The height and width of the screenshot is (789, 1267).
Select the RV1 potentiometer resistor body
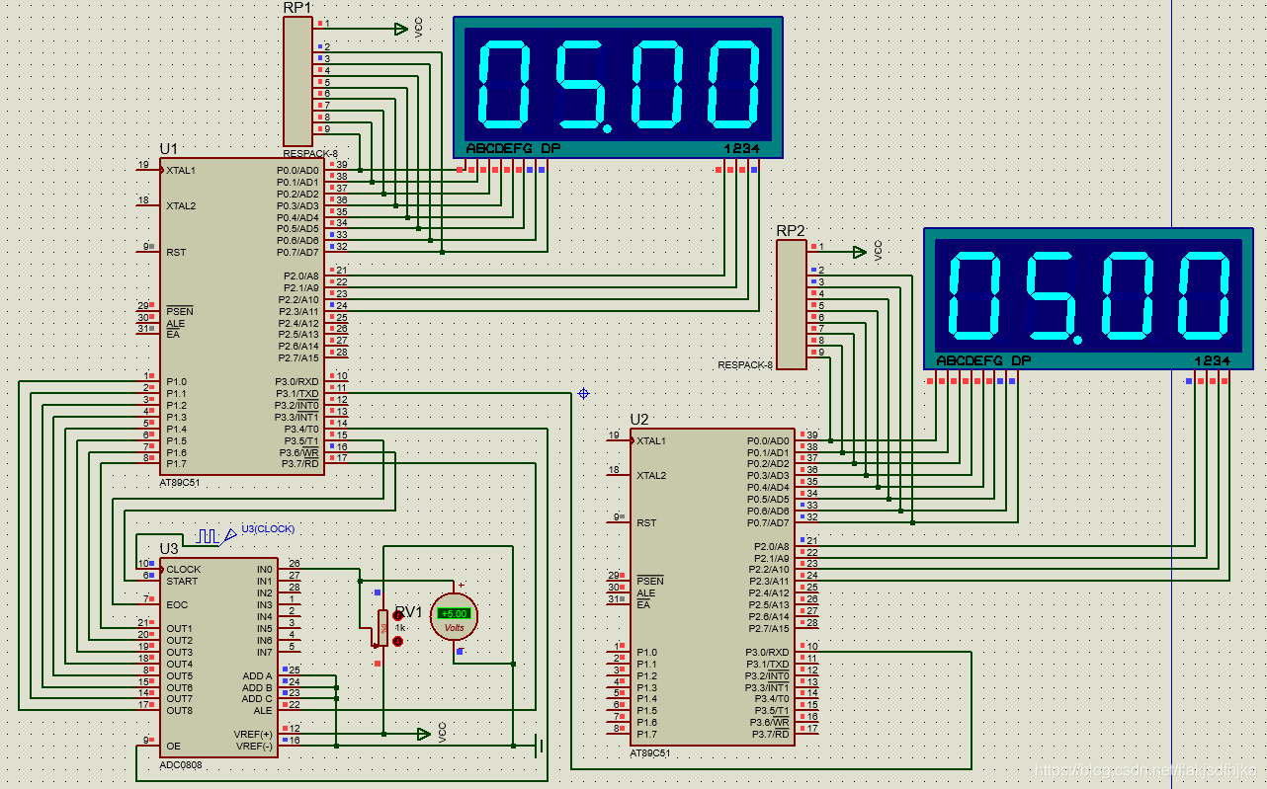point(383,628)
